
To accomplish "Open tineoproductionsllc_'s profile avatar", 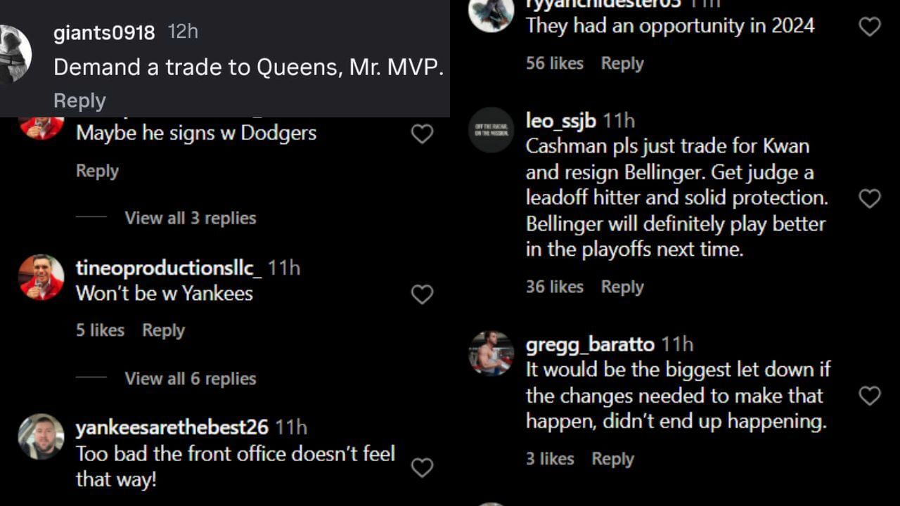I will coord(41,277).
